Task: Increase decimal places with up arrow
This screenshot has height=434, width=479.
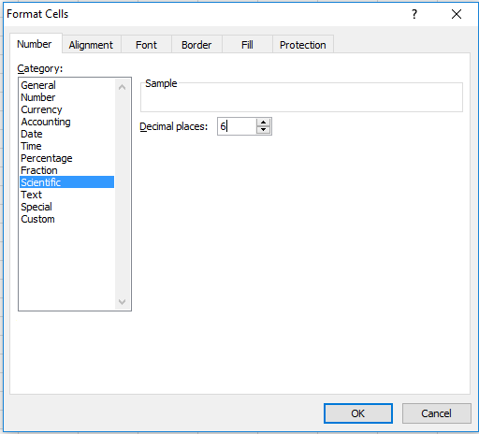Action: click(264, 123)
